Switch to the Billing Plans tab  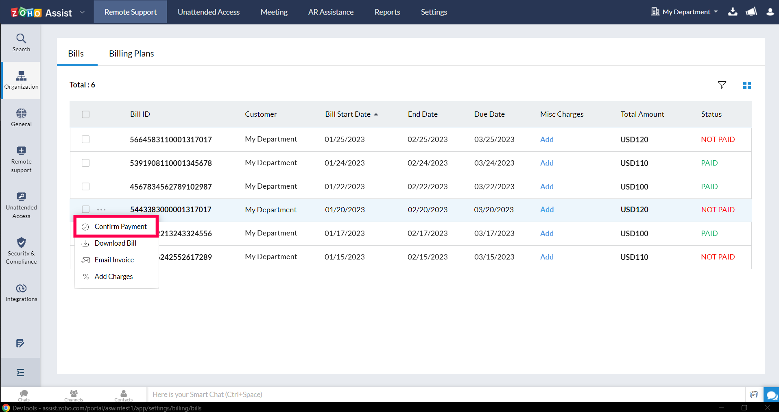point(131,53)
